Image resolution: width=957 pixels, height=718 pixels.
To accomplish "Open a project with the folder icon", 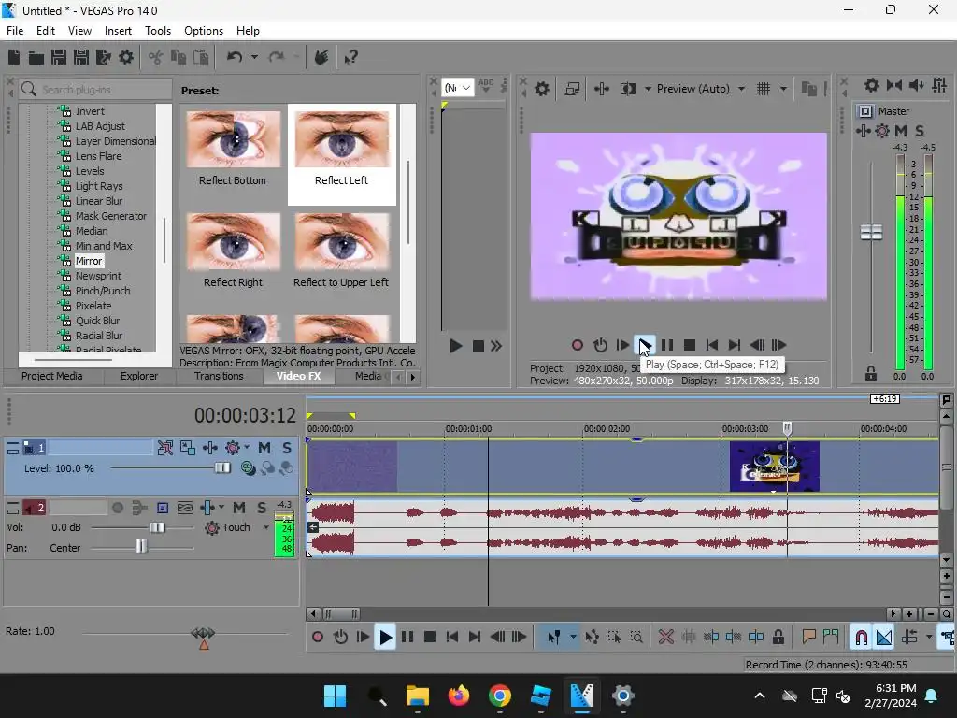I will click(36, 57).
